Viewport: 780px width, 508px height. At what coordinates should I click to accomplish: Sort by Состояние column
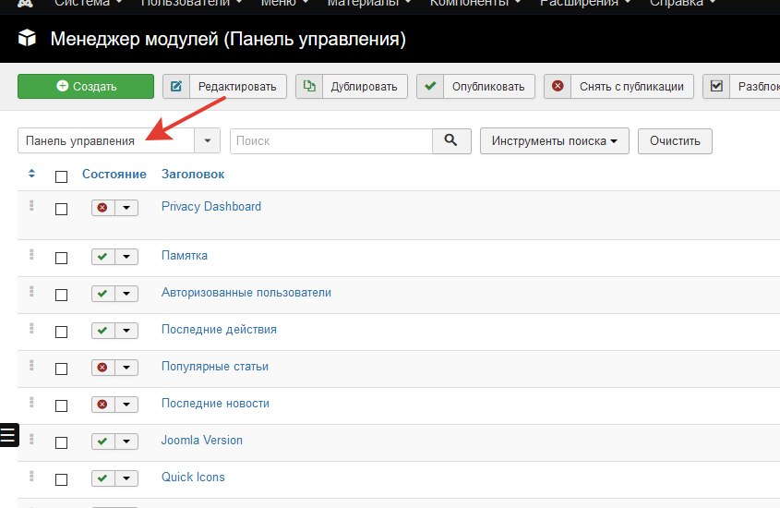(114, 175)
